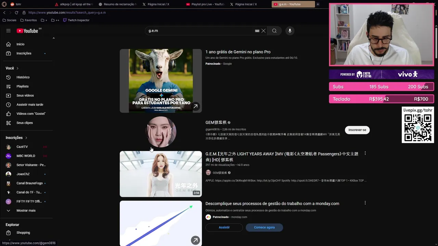Click Assistir button on monday.com ad

click(224, 227)
